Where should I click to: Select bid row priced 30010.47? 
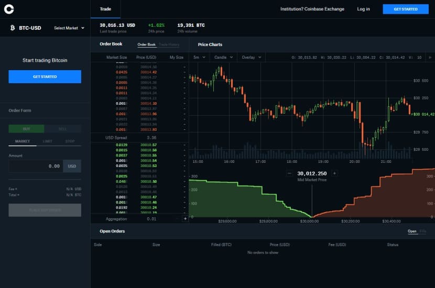coord(140,197)
